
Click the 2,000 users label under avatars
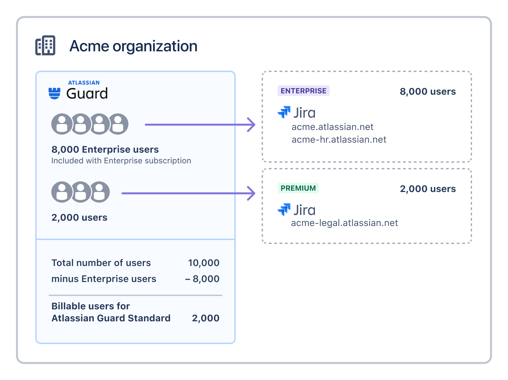pos(79,218)
